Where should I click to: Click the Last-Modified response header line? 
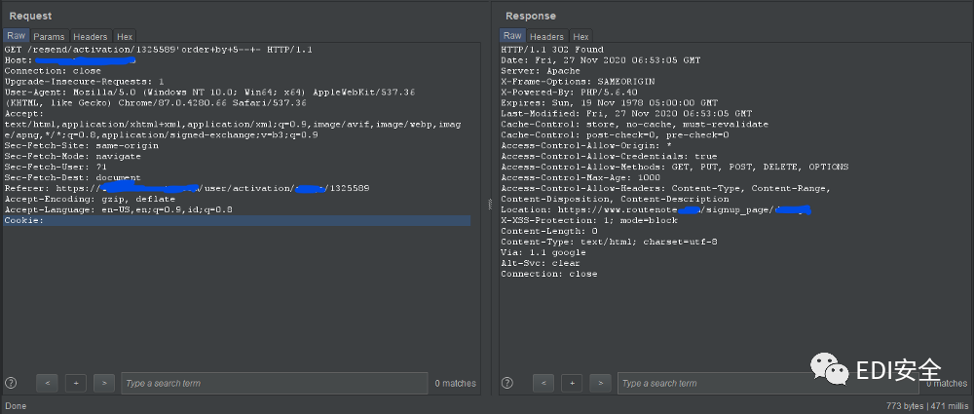[x=626, y=114]
